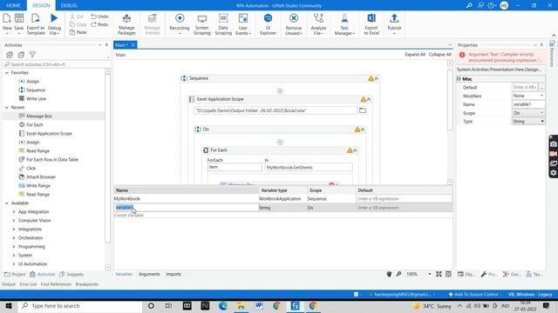
Task: Click Expand All link
Action: [x=415, y=54]
